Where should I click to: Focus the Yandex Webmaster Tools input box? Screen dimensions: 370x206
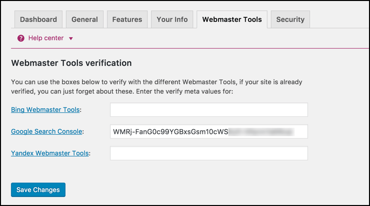(x=209, y=154)
